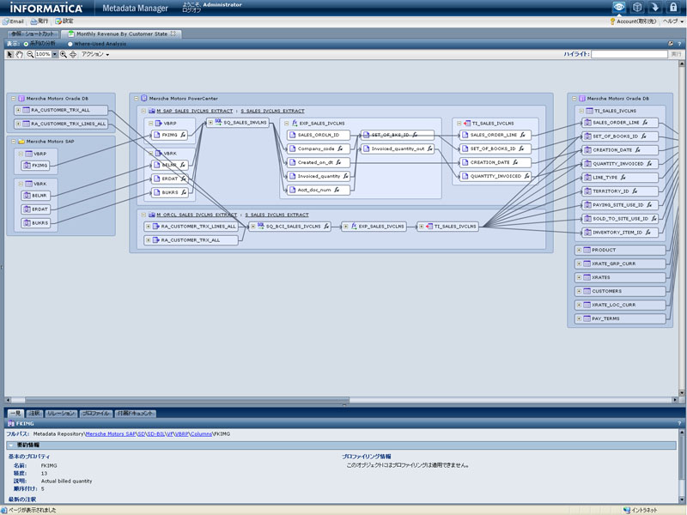The width and height of the screenshot is (687, 515).
Task: Expand the SQ_BCI_SALES_IVCLNS node
Action: tap(252, 227)
